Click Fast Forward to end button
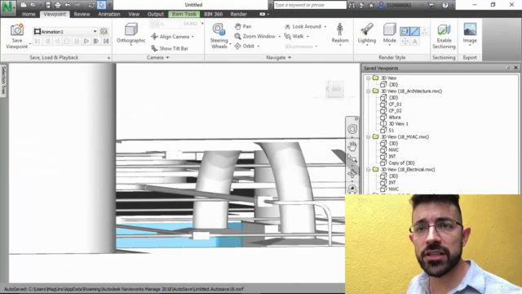The image size is (522, 294). pyautogui.click(x=106, y=41)
